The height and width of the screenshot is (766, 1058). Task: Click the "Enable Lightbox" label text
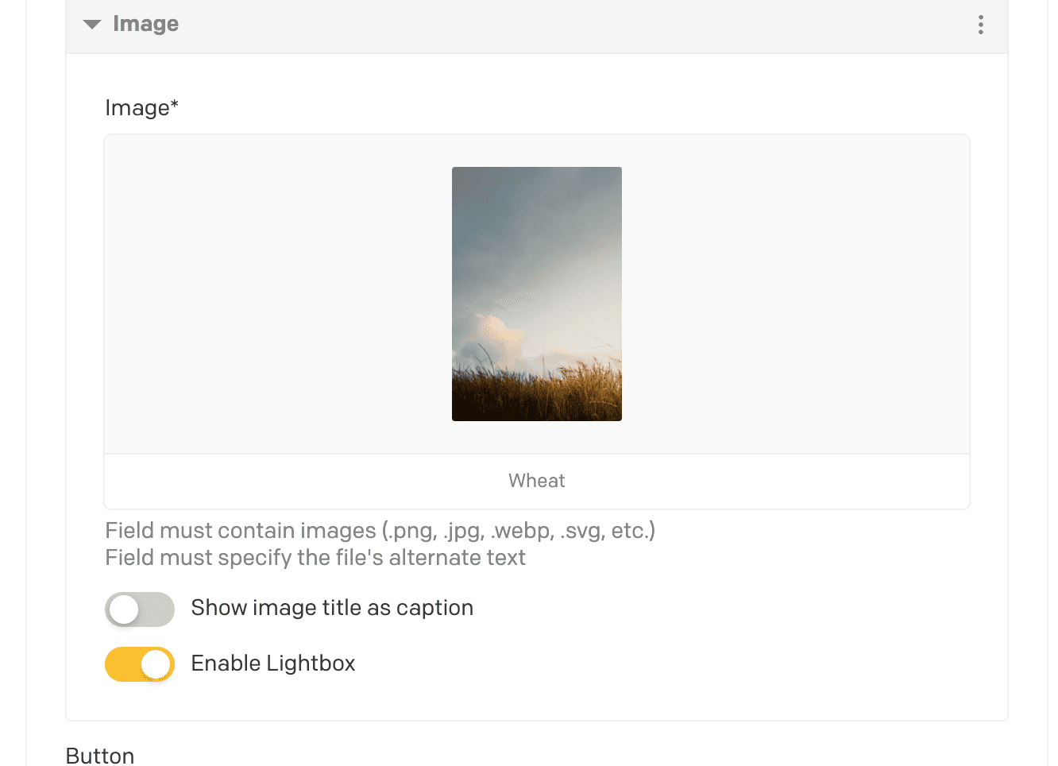click(x=272, y=663)
